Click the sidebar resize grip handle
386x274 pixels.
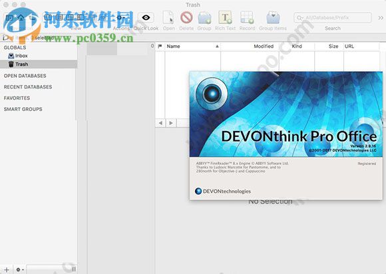click(x=74, y=269)
